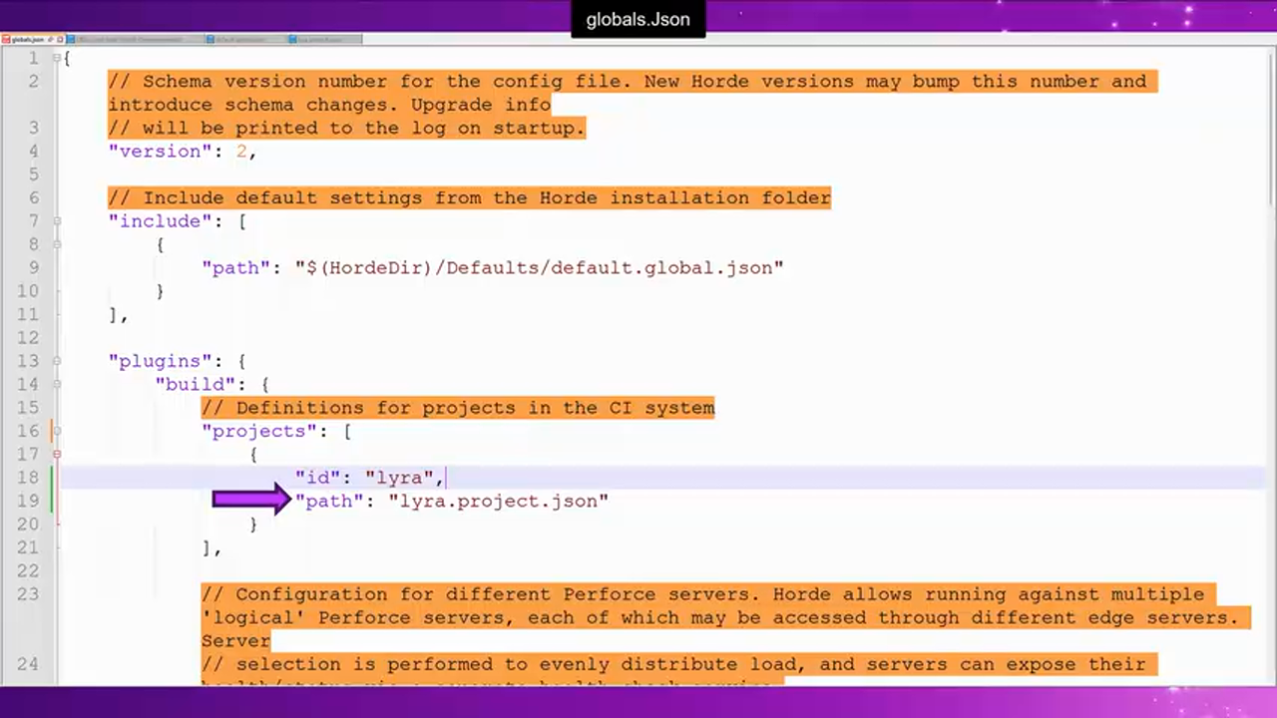Click the blue document icon on the second tab
The height and width of the screenshot is (718, 1277).
pyautogui.click(x=72, y=40)
